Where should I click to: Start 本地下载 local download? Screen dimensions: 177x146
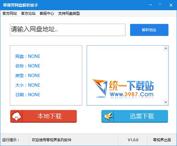(44, 116)
